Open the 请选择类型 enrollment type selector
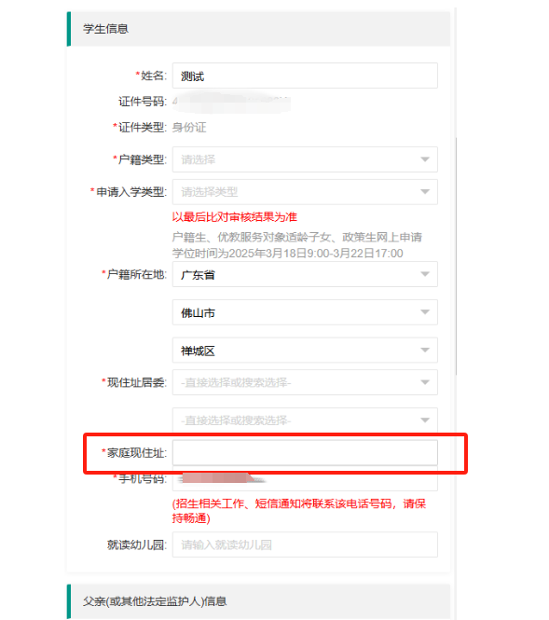Viewport: 549px width, 620px height. tap(305, 192)
